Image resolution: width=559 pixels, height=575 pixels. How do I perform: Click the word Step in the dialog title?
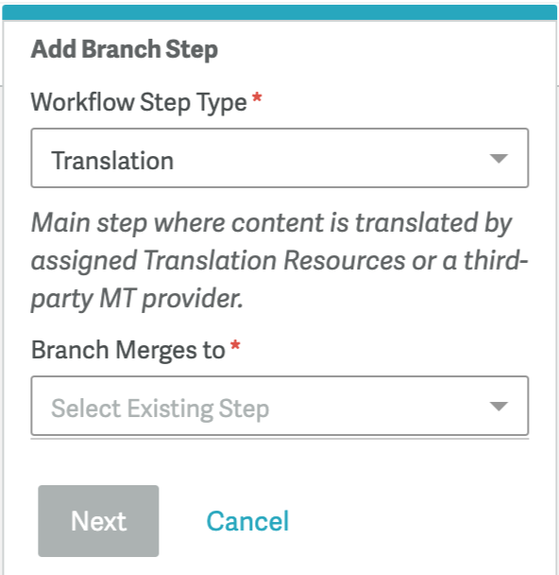(x=192, y=50)
